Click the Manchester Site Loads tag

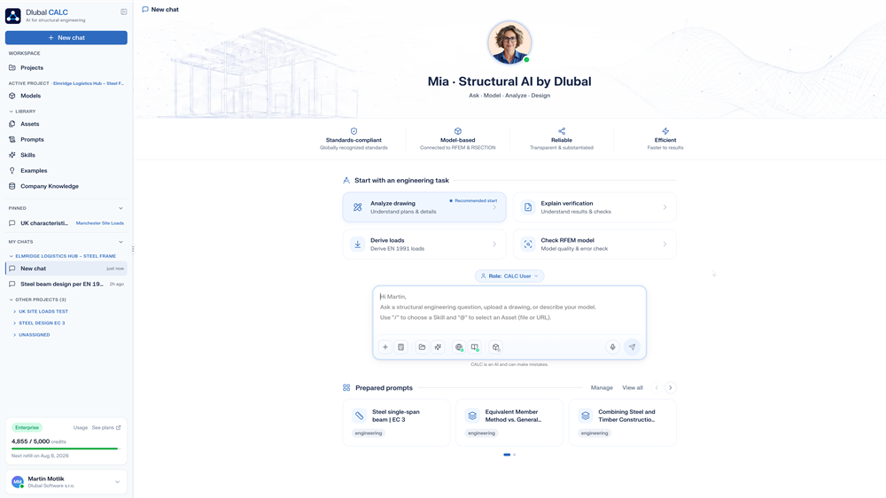point(100,223)
